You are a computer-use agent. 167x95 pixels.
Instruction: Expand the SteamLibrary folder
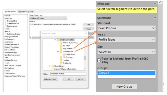pyautogui.click(x=50, y=66)
